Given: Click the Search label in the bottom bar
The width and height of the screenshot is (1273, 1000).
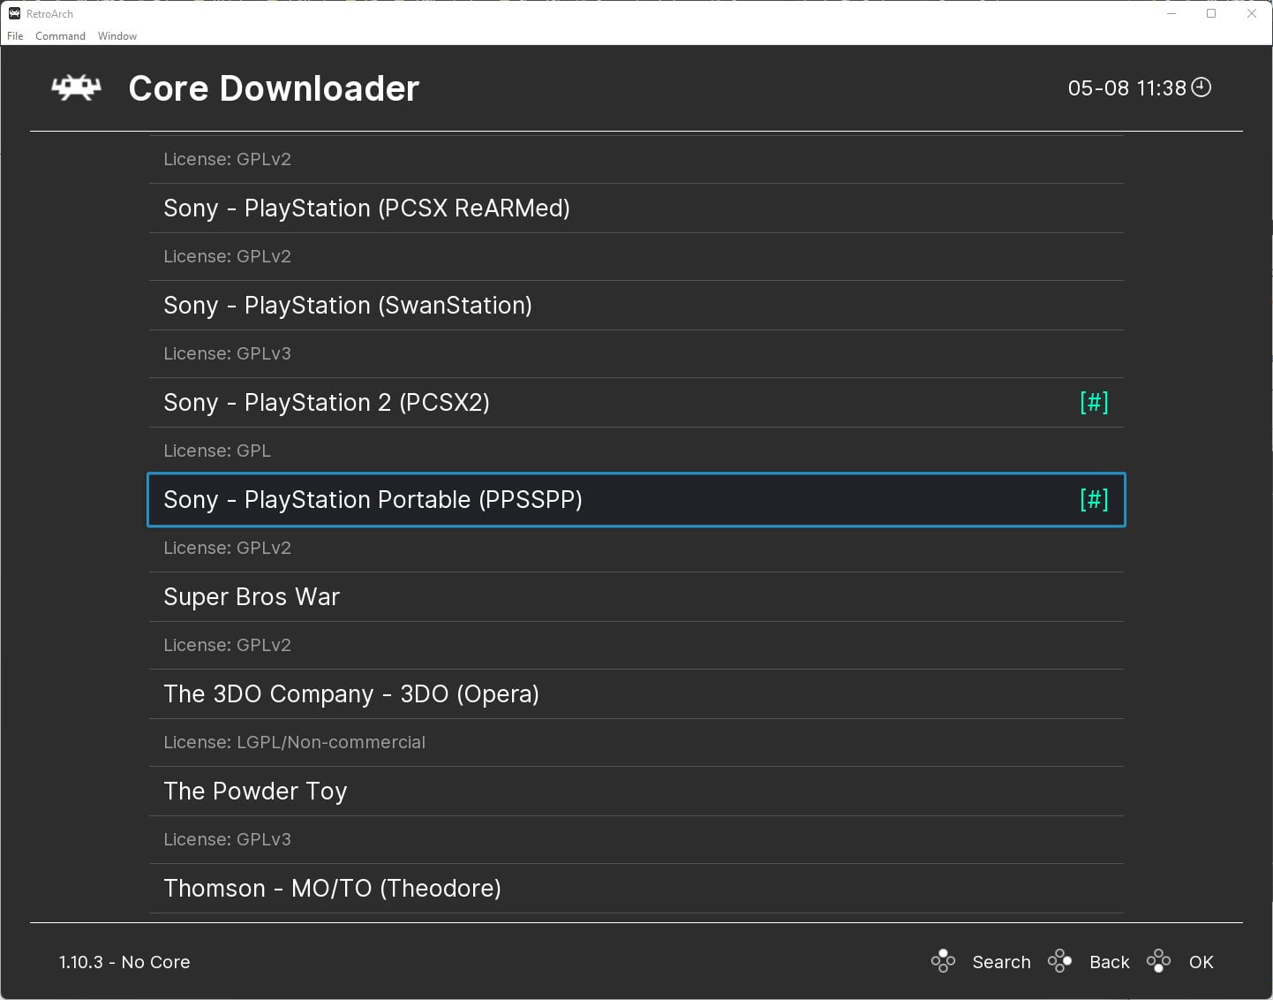Looking at the screenshot, I should pyautogui.click(x=1001, y=961).
